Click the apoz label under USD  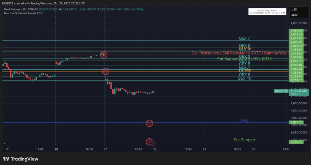(295, 15)
